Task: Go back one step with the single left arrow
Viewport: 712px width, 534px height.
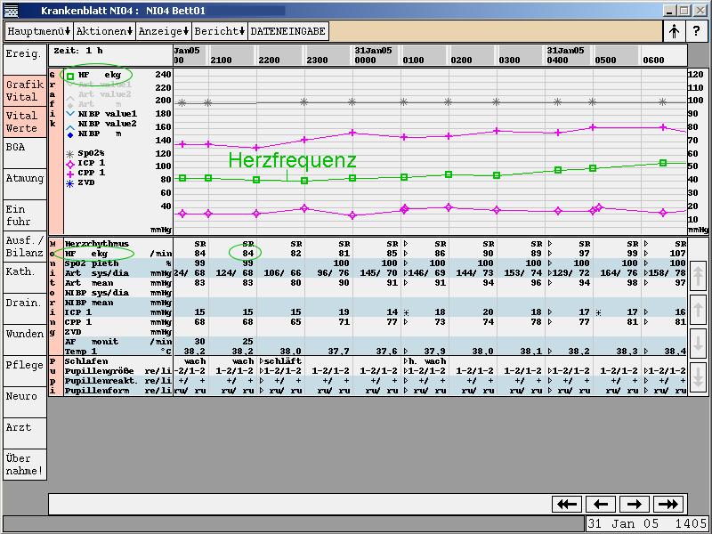Action: 601,504
